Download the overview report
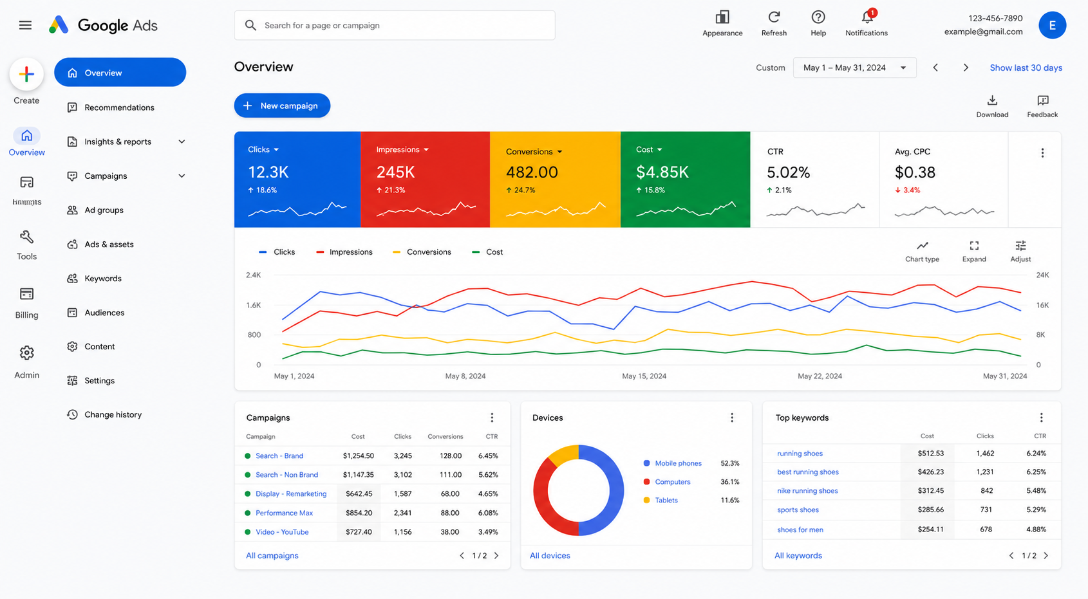 tap(992, 106)
